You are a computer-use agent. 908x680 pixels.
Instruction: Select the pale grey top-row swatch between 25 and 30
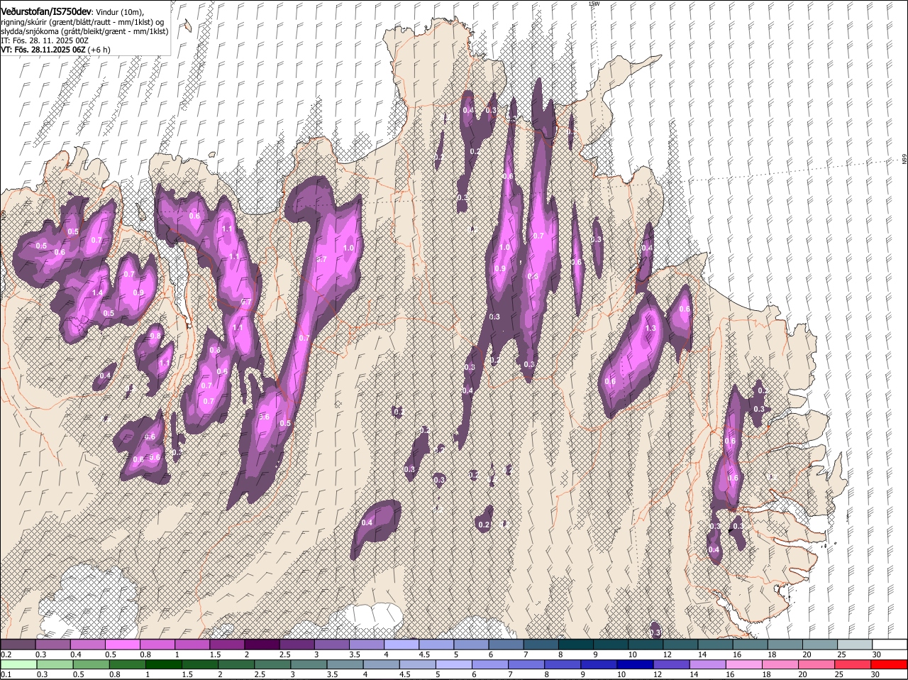855,645
